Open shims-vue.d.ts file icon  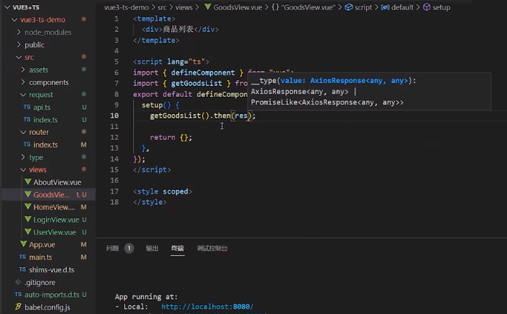click(22, 269)
